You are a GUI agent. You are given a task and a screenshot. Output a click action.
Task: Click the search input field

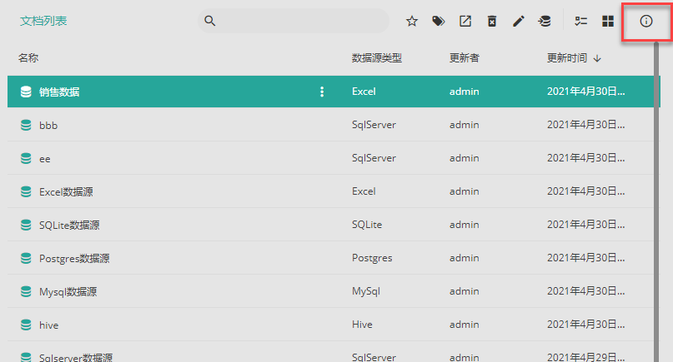pos(294,21)
